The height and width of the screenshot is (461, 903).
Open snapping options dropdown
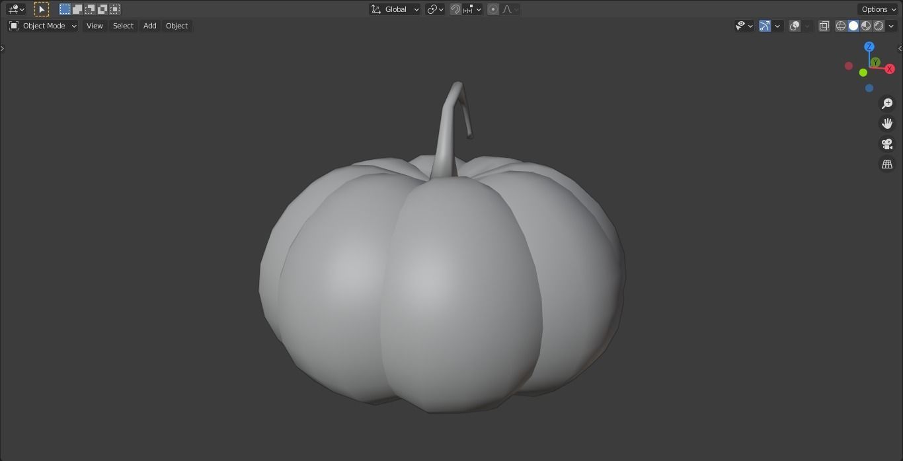pos(473,9)
